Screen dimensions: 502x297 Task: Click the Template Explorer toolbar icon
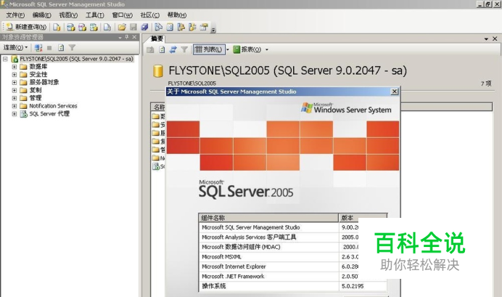(x=192, y=28)
